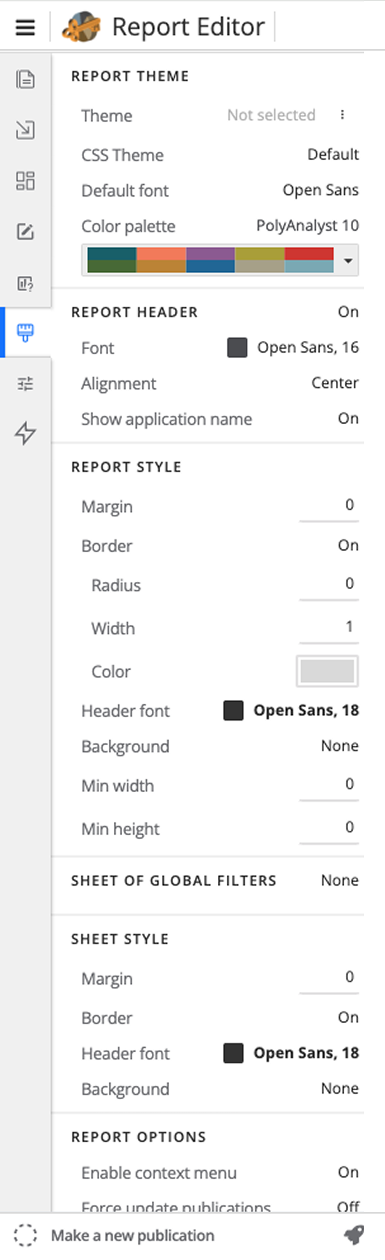Click the Report Style border color swatch
Image resolution: width=385 pixels, height=1260 pixels.
327,671
